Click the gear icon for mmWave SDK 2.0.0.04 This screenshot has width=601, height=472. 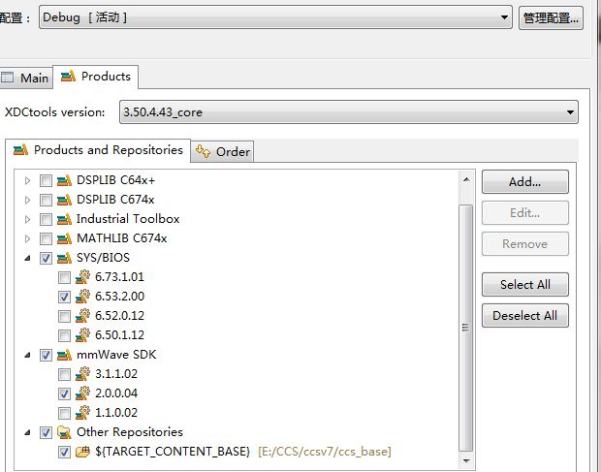(x=82, y=393)
